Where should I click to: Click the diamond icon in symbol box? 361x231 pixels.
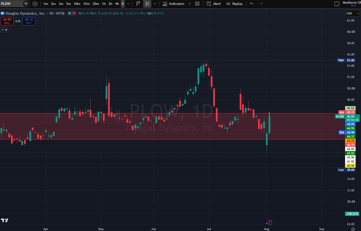point(26,4)
